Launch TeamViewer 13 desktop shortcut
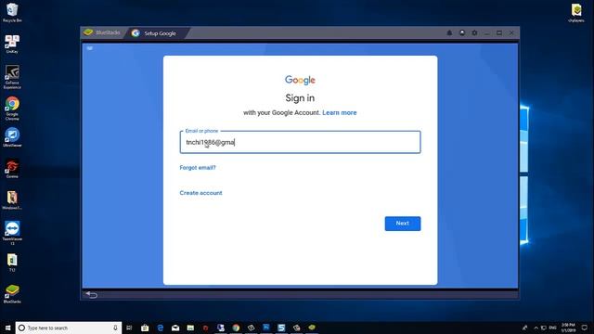 coord(12,233)
